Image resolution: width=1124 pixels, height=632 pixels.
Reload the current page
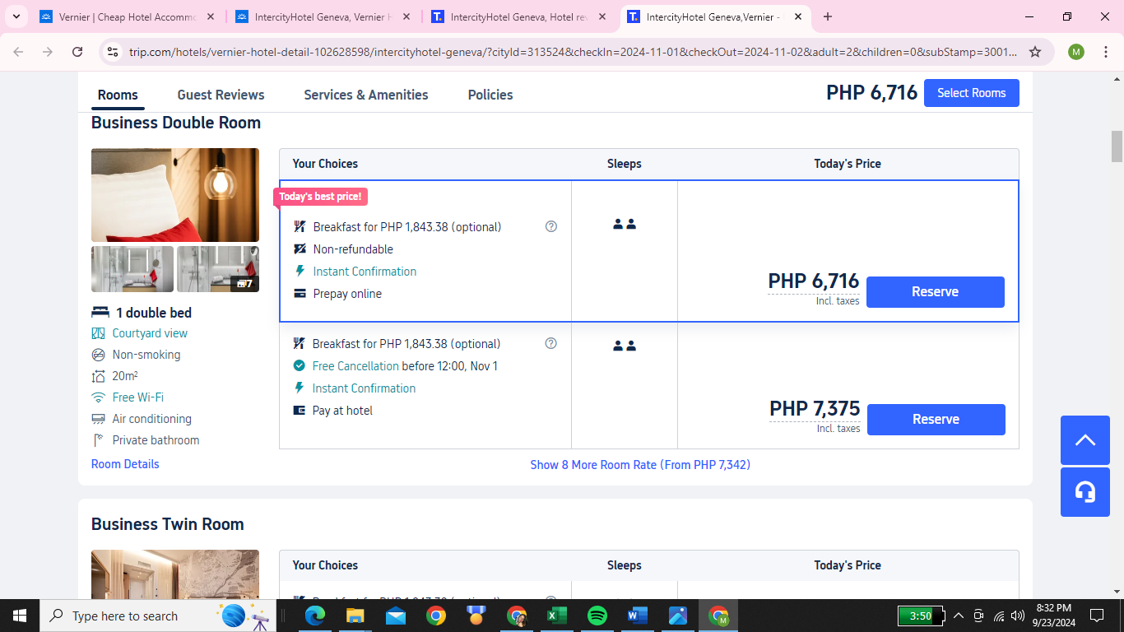pos(77,52)
